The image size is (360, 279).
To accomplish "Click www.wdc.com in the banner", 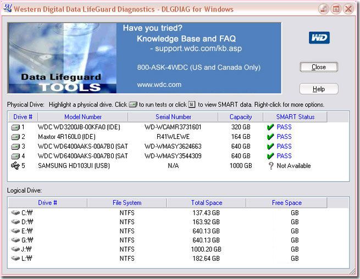I will (159, 85).
